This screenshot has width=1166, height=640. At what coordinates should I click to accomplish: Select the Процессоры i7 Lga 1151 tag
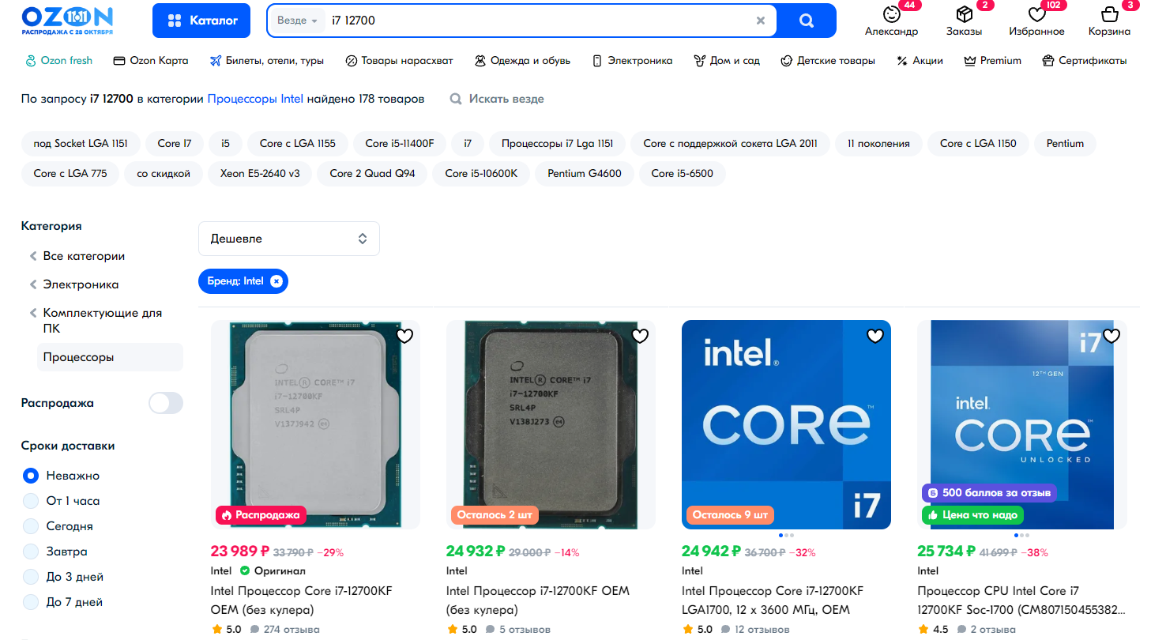[558, 144]
